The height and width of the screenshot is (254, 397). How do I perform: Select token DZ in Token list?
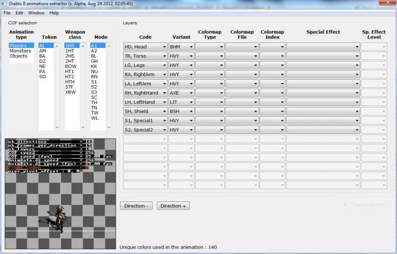tap(46, 61)
